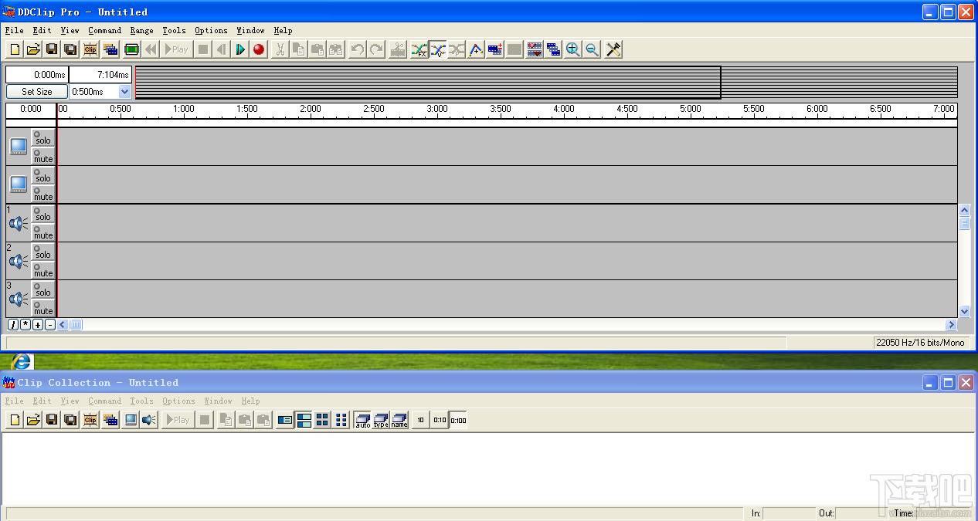Expand the 0.500ms grid size dropdown
978x521 pixels.
coord(124,91)
